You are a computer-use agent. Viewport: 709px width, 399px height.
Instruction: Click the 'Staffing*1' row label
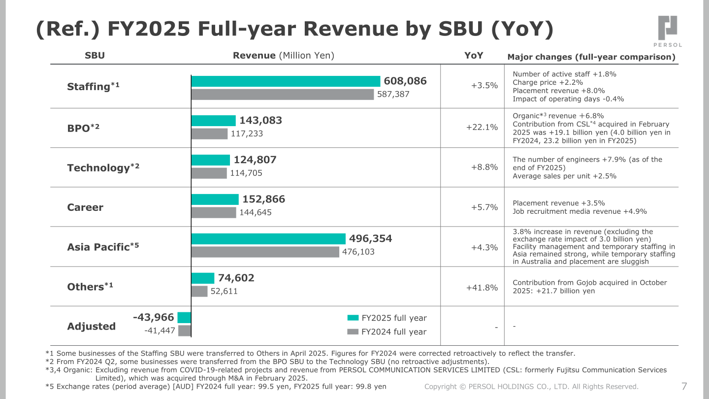pyautogui.click(x=94, y=86)
